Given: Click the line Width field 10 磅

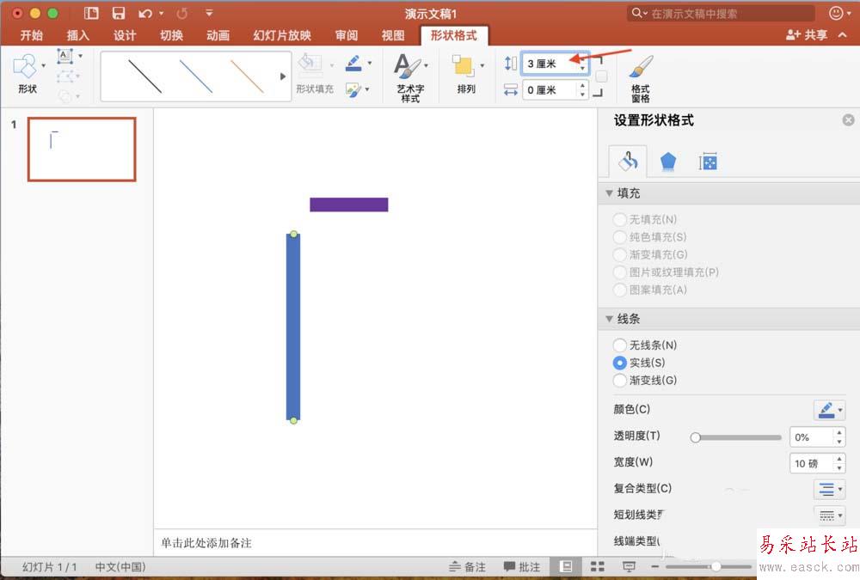Looking at the screenshot, I should (x=813, y=463).
